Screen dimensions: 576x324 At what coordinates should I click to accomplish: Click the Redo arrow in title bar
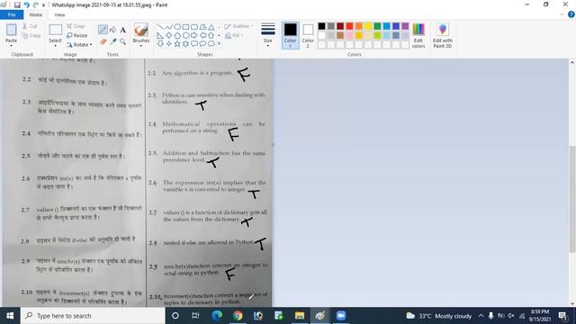pyautogui.click(x=35, y=4)
